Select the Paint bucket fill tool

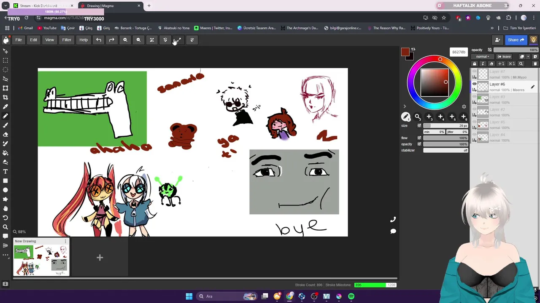point(5,153)
